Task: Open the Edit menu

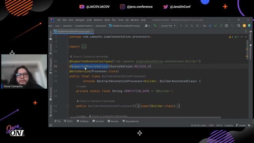Action: coord(65,20)
